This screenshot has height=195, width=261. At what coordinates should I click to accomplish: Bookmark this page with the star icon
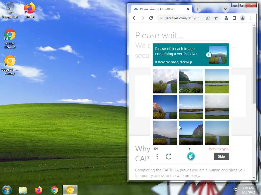(x=216, y=18)
